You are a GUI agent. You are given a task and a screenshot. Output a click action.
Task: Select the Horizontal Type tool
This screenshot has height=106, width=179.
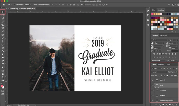[3, 64]
